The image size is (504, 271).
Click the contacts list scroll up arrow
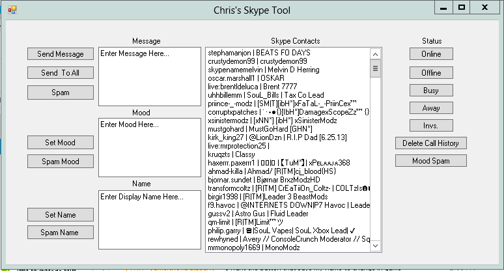375,54
